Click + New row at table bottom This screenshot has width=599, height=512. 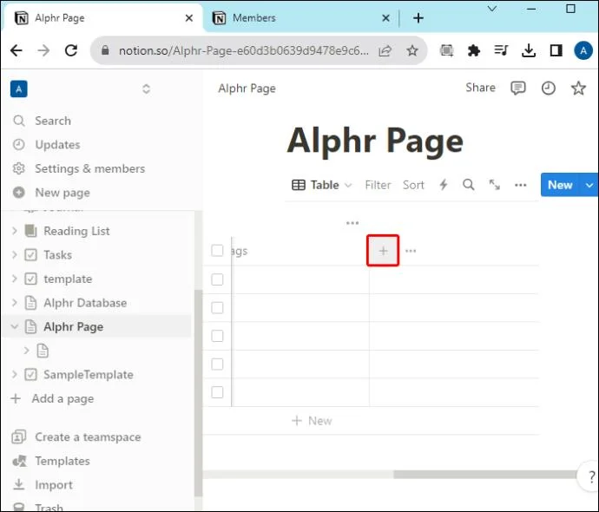312,421
